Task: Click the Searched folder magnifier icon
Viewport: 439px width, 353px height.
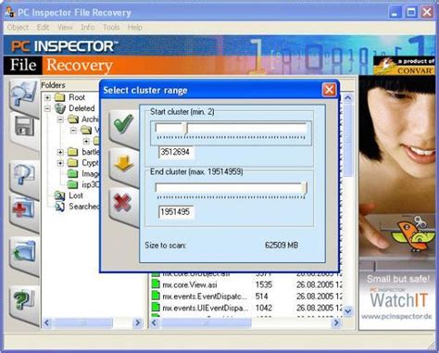Action: pyautogui.click(x=59, y=207)
